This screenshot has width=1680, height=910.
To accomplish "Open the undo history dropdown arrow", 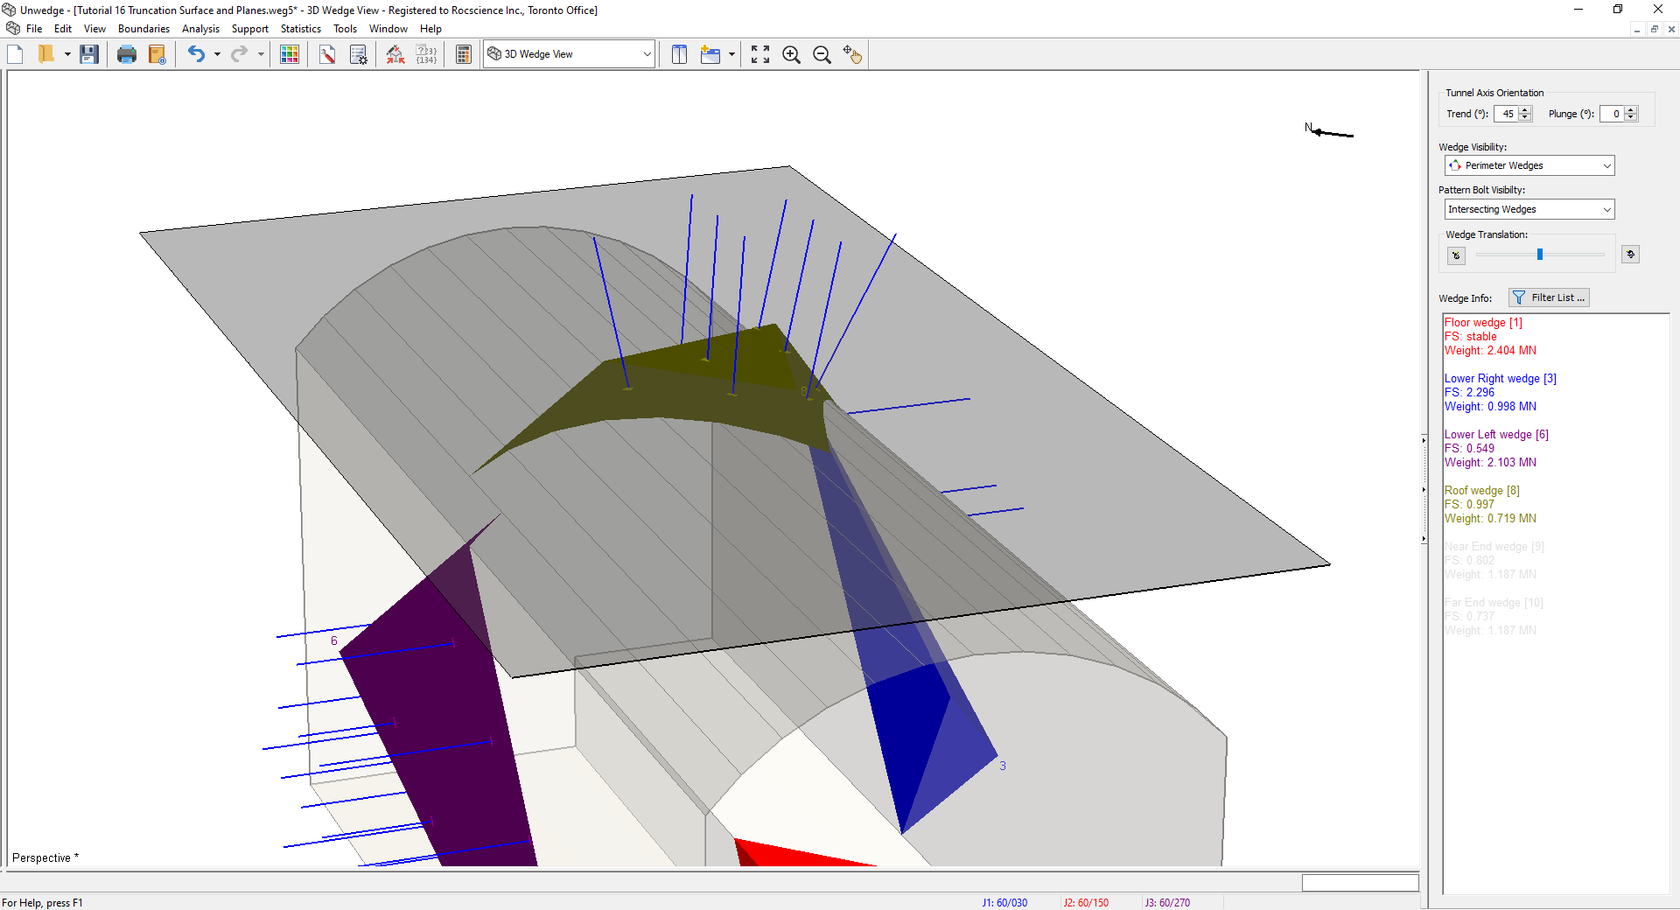I will [x=216, y=54].
